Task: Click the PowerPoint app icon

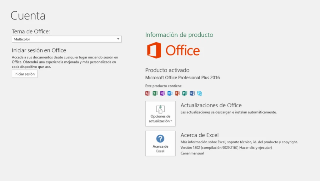Action: [x=177, y=93]
